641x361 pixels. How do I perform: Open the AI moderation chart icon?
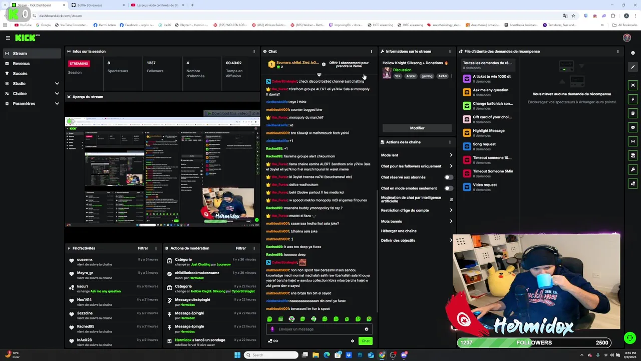pyautogui.click(x=451, y=199)
